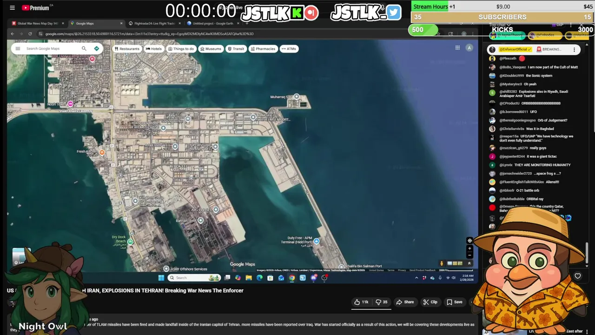Click the Terms link on map footer
This screenshot has width=595, height=335.
coord(391,270)
